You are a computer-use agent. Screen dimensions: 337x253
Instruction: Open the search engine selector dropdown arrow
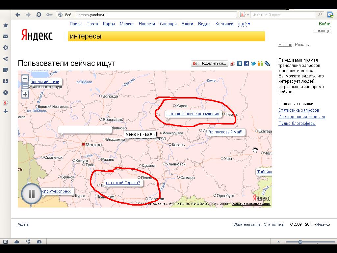[248, 15]
